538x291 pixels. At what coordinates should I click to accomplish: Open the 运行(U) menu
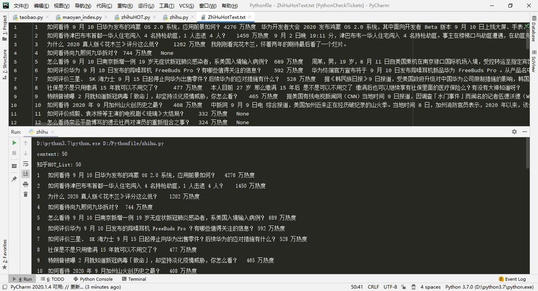146,6
